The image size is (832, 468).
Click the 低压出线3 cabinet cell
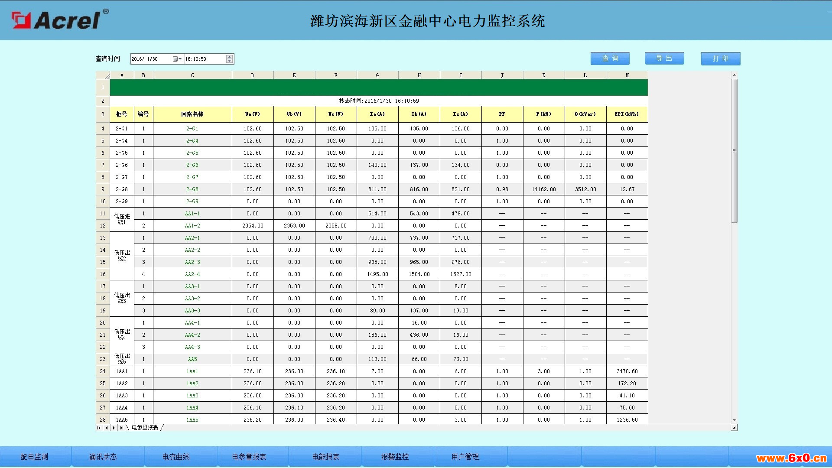coord(122,298)
